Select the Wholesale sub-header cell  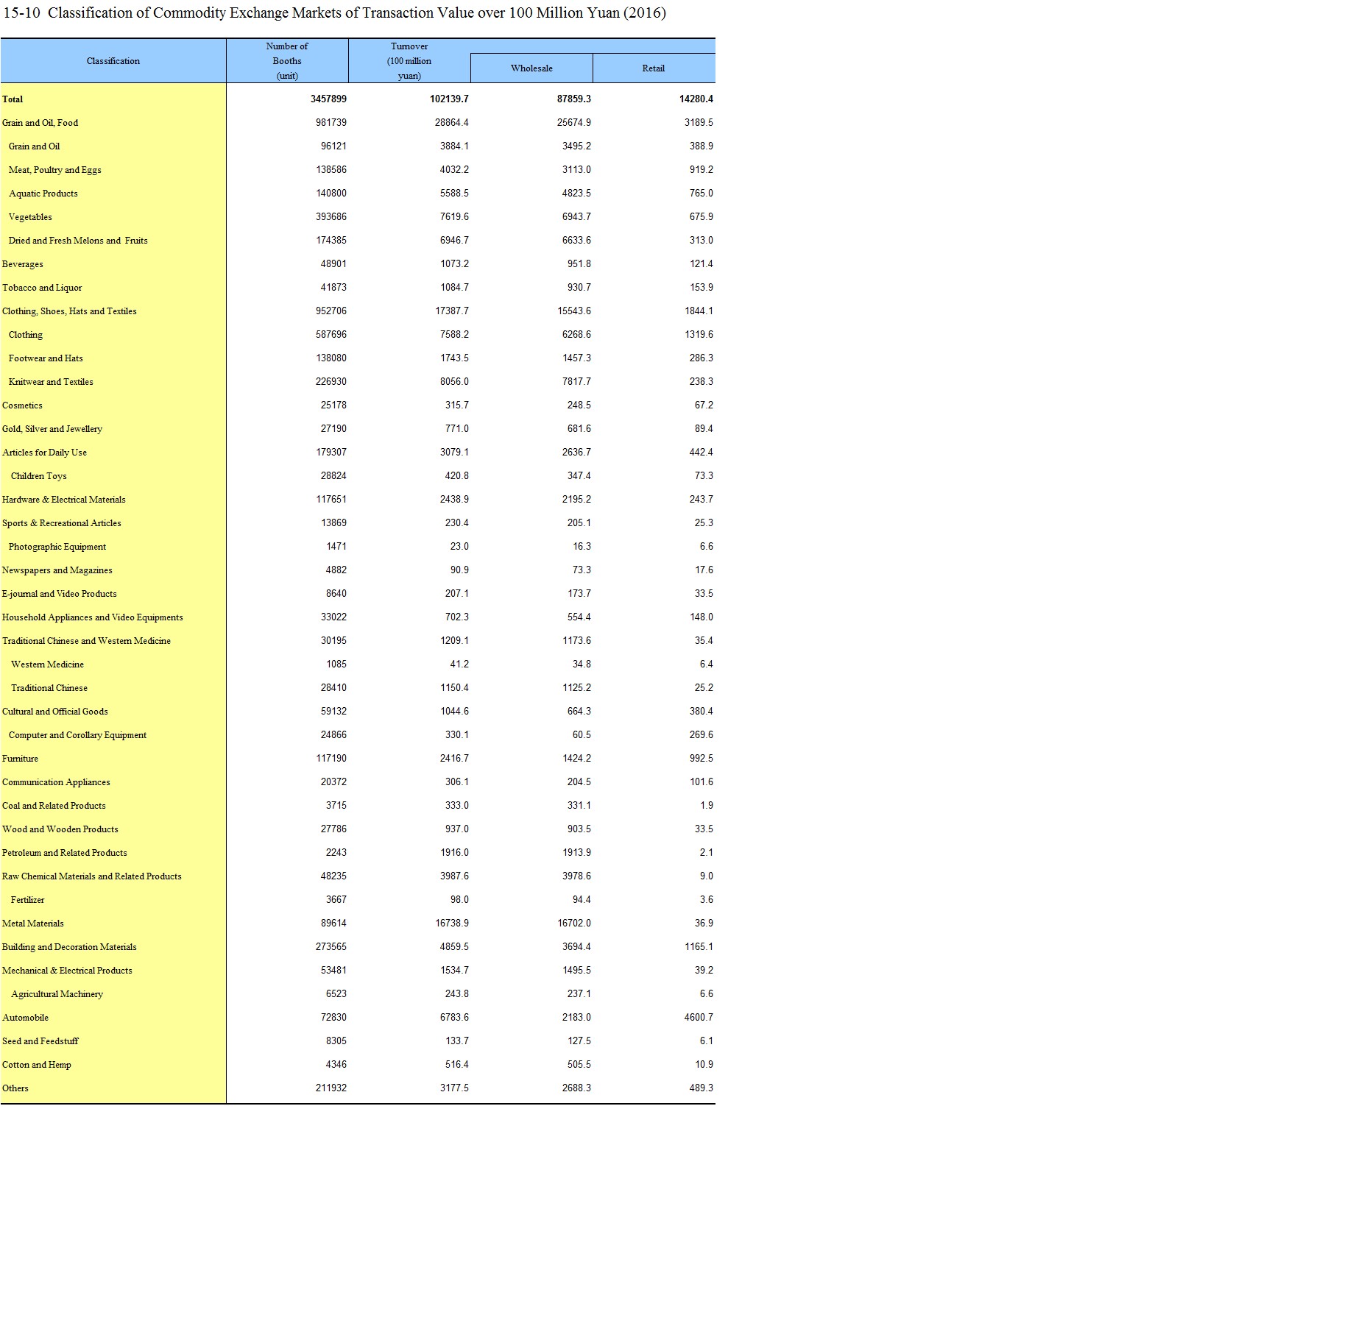[531, 68]
